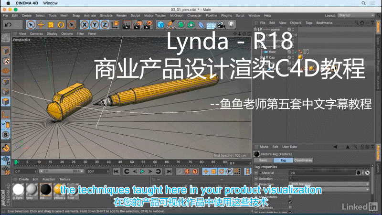Screen dimensions: 382x215
Task: Switch to the Coordinates tab
Action: coord(303,160)
